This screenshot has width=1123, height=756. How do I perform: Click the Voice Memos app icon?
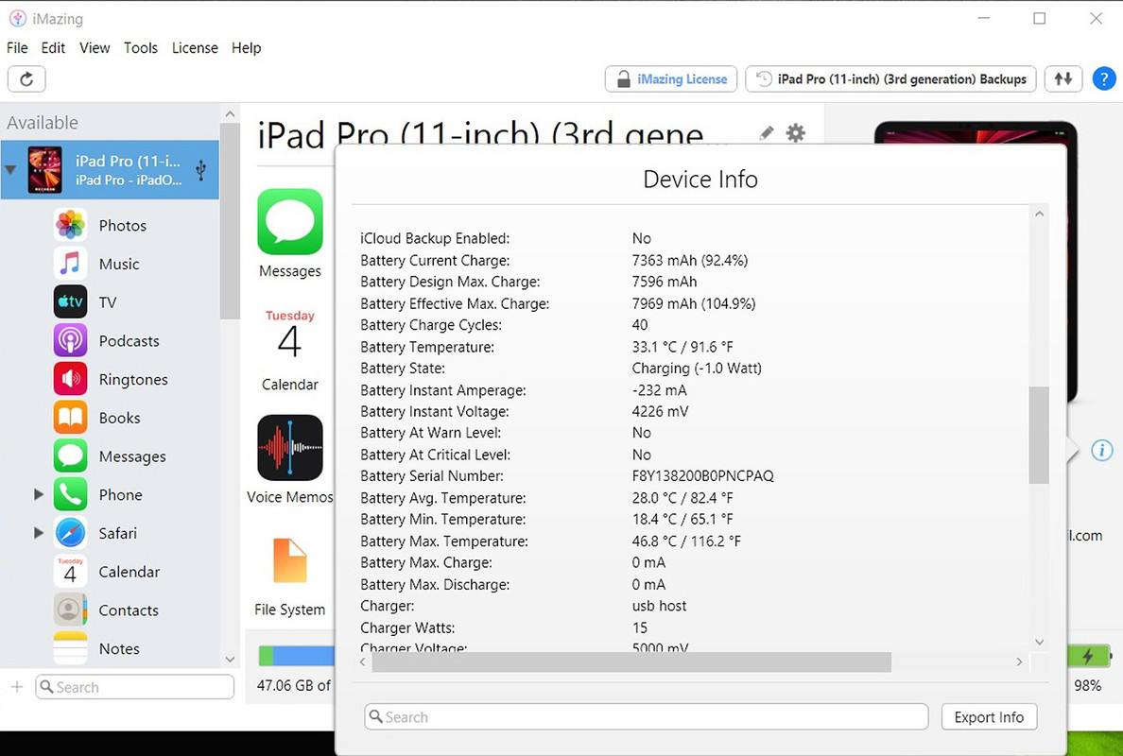coord(290,448)
